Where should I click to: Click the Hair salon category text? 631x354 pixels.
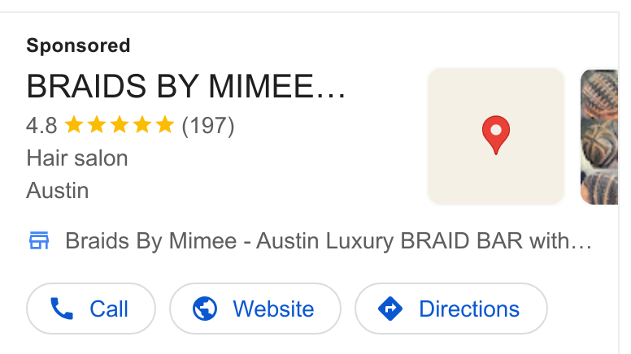pos(77,158)
